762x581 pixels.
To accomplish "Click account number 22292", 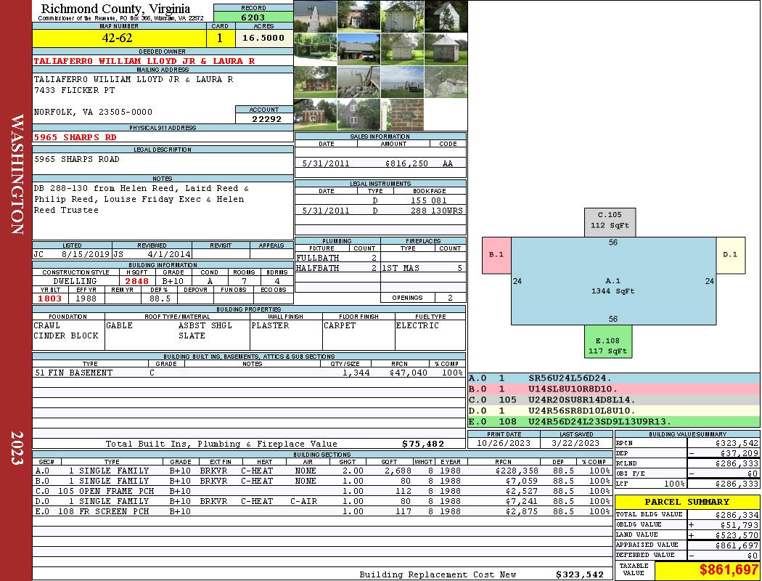I will (266, 118).
